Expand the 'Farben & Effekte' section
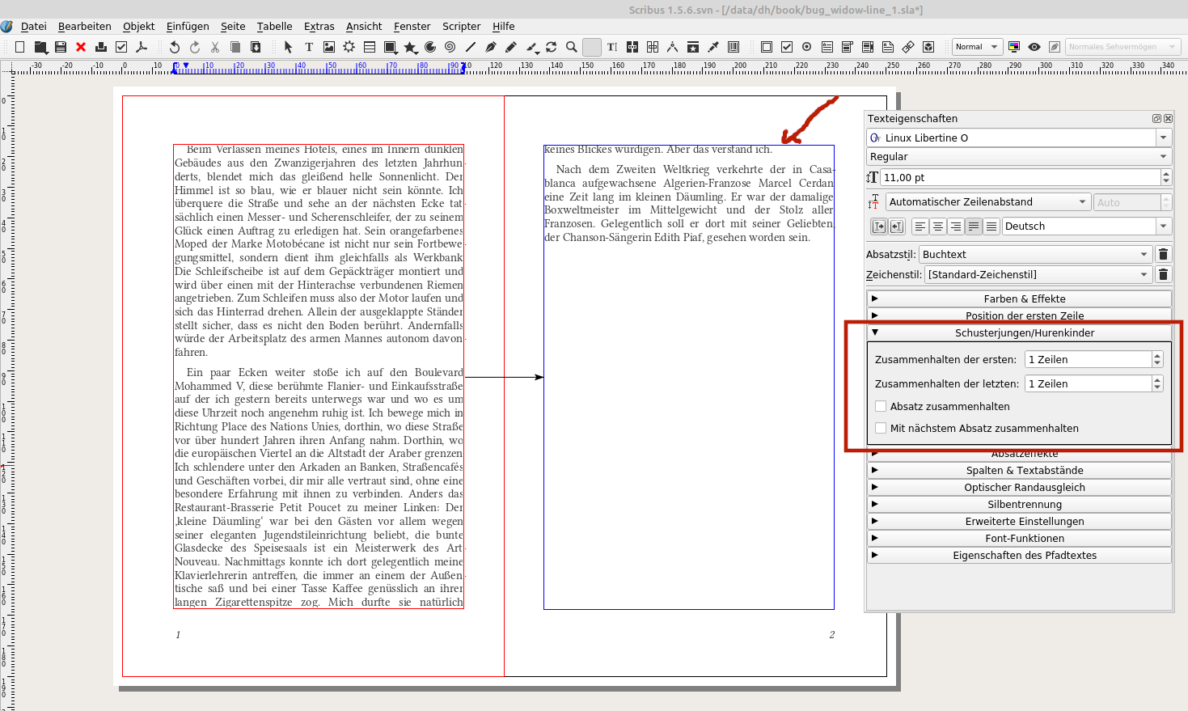 [x=1024, y=298]
